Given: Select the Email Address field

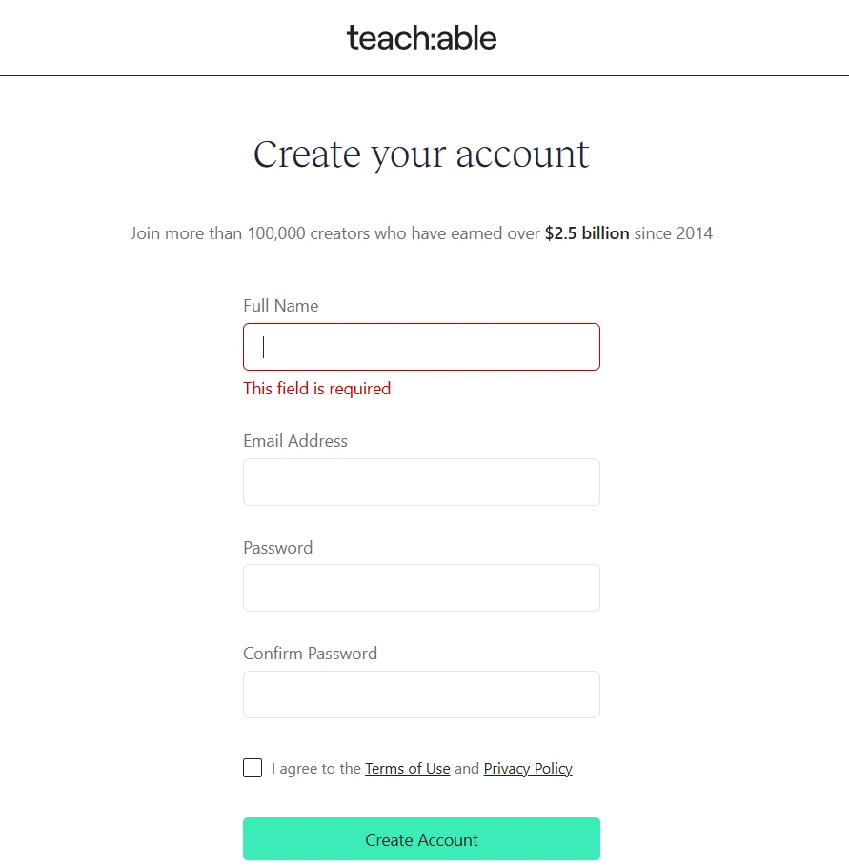Looking at the screenshot, I should [421, 481].
